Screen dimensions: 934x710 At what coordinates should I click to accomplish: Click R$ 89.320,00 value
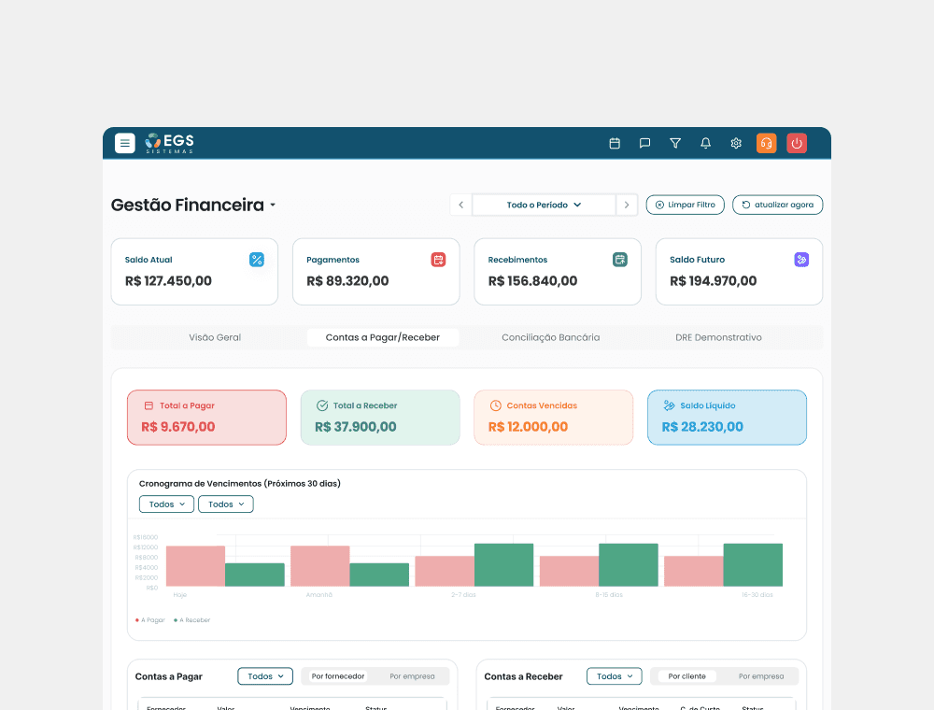click(347, 281)
